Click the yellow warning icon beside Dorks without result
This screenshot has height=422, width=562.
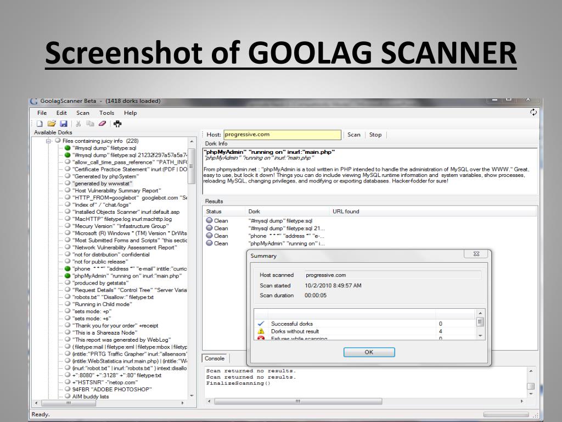(x=261, y=331)
